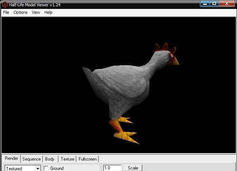Close the Model Viewer window
The width and height of the screenshot is (237, 171).
pos(227,4)
